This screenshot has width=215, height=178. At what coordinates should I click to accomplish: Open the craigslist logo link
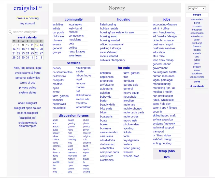pos(25,8)
